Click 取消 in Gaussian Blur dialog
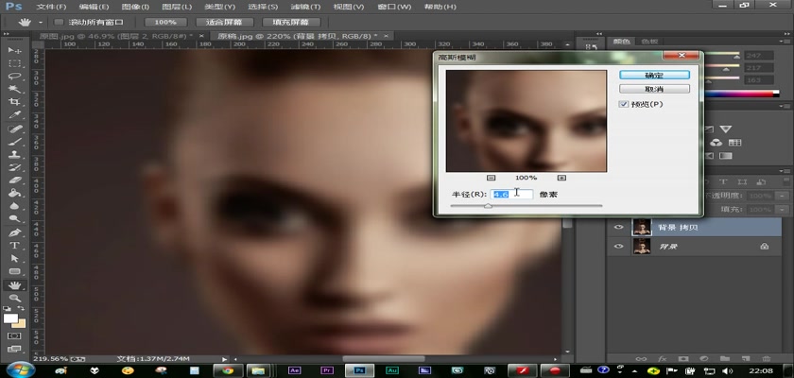 coord(654,89)
